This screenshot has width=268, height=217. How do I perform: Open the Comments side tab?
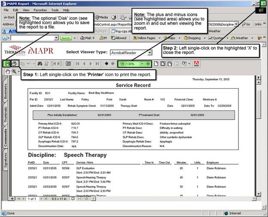click(6, 138)
